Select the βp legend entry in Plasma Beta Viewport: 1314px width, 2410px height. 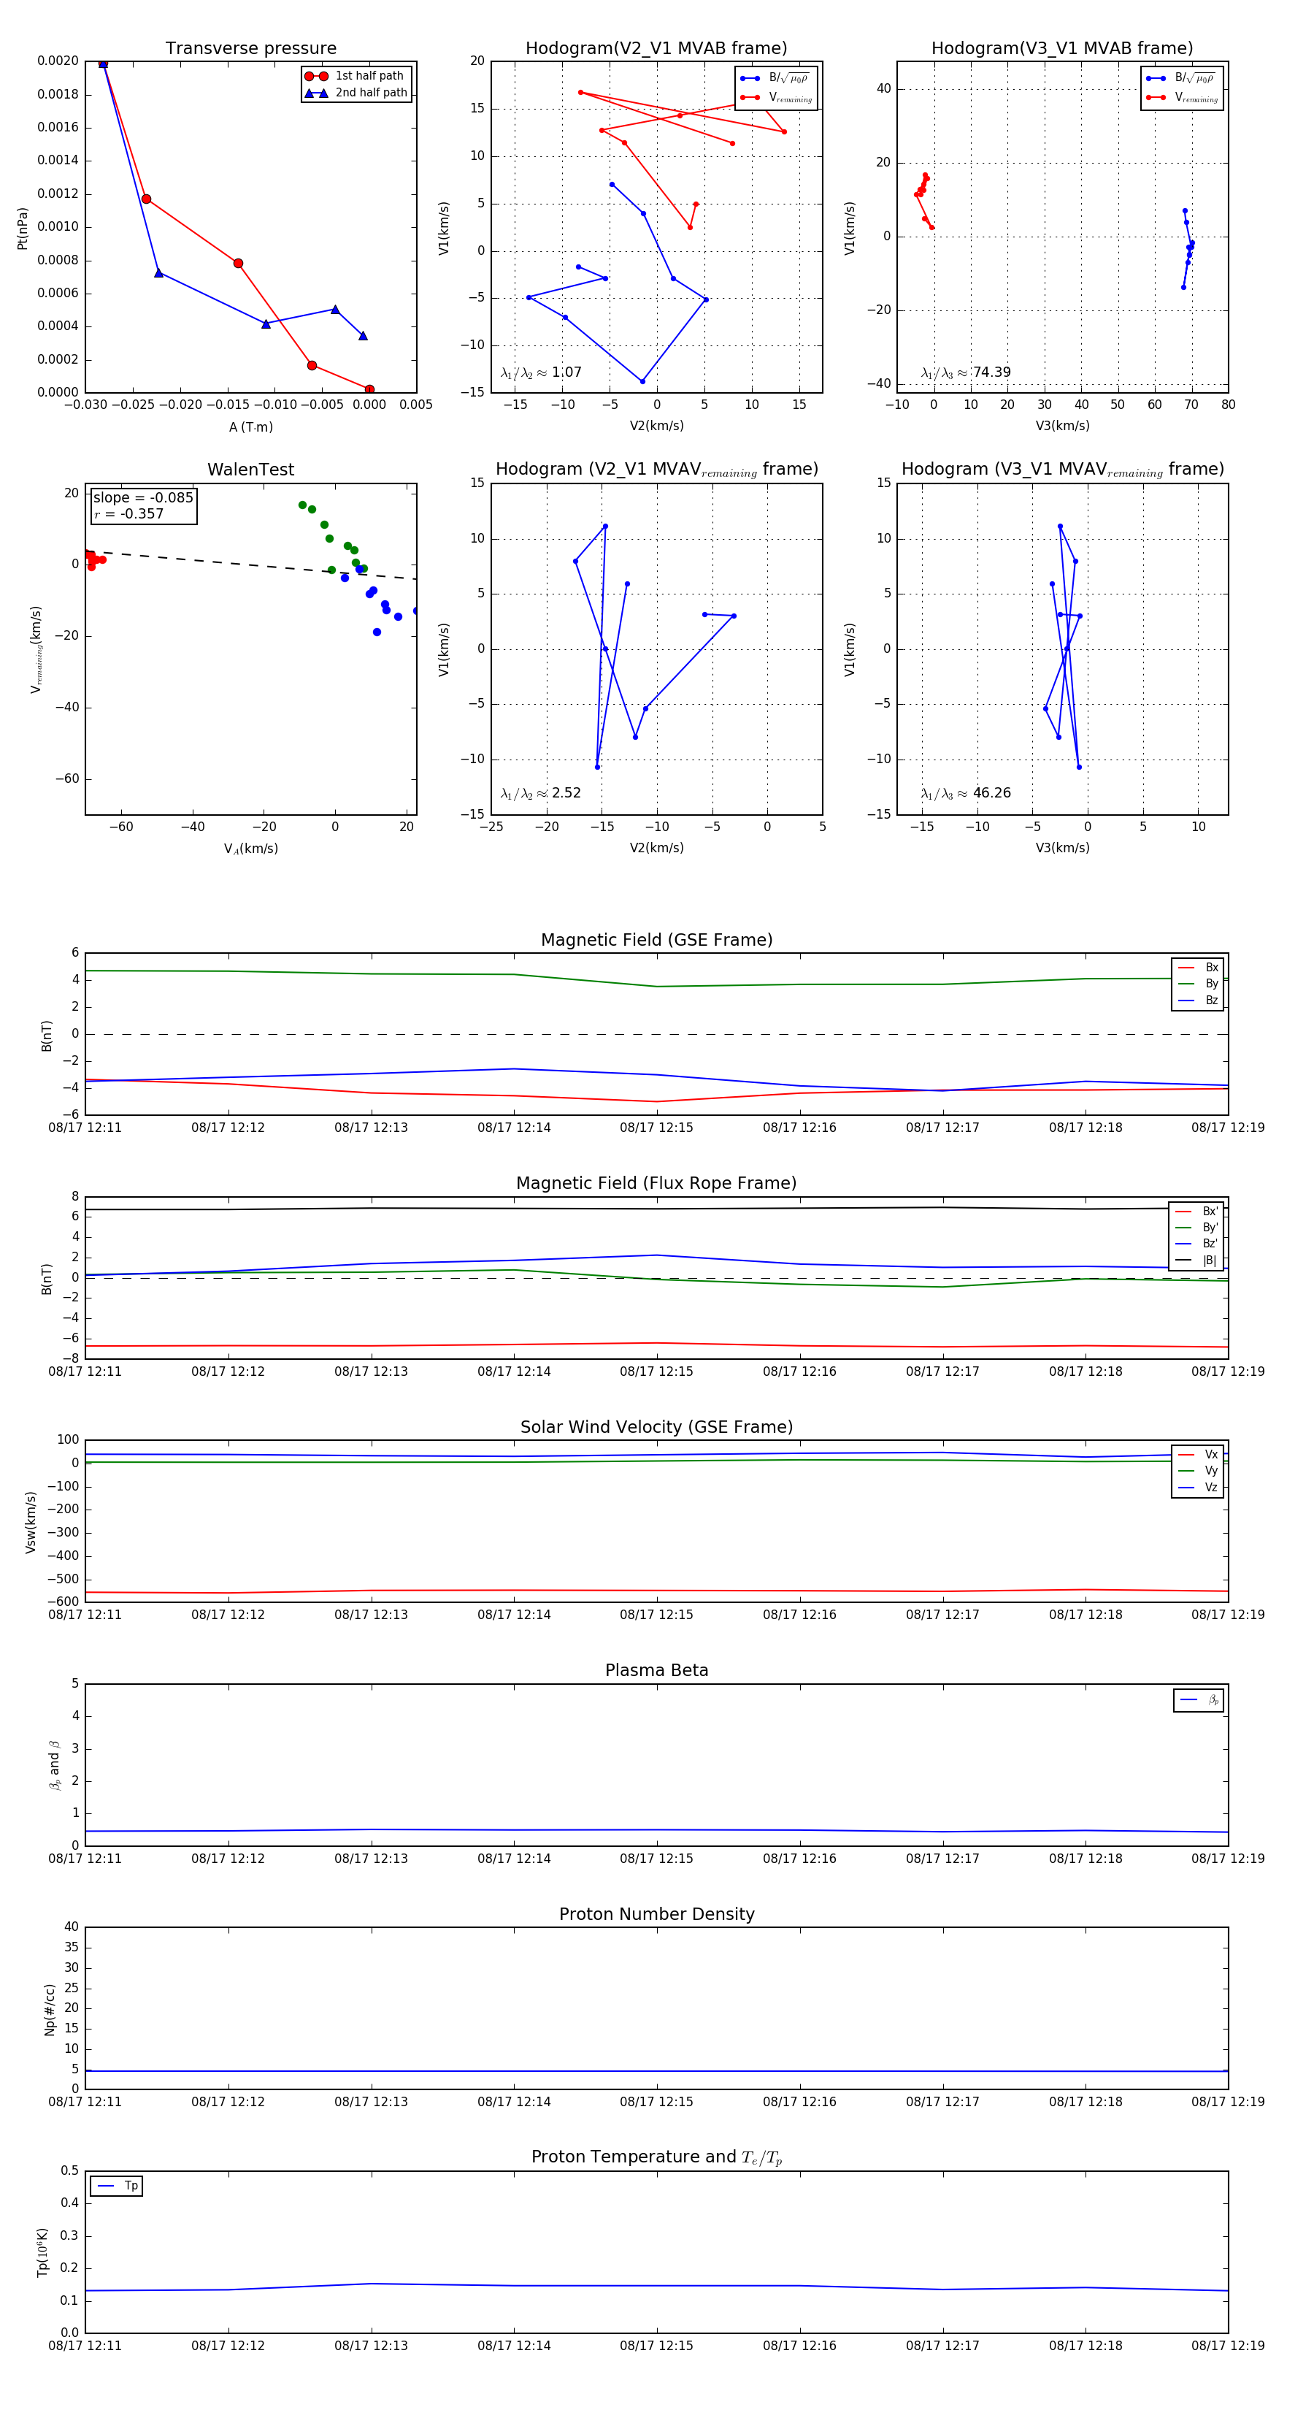pos(1199,1700)
